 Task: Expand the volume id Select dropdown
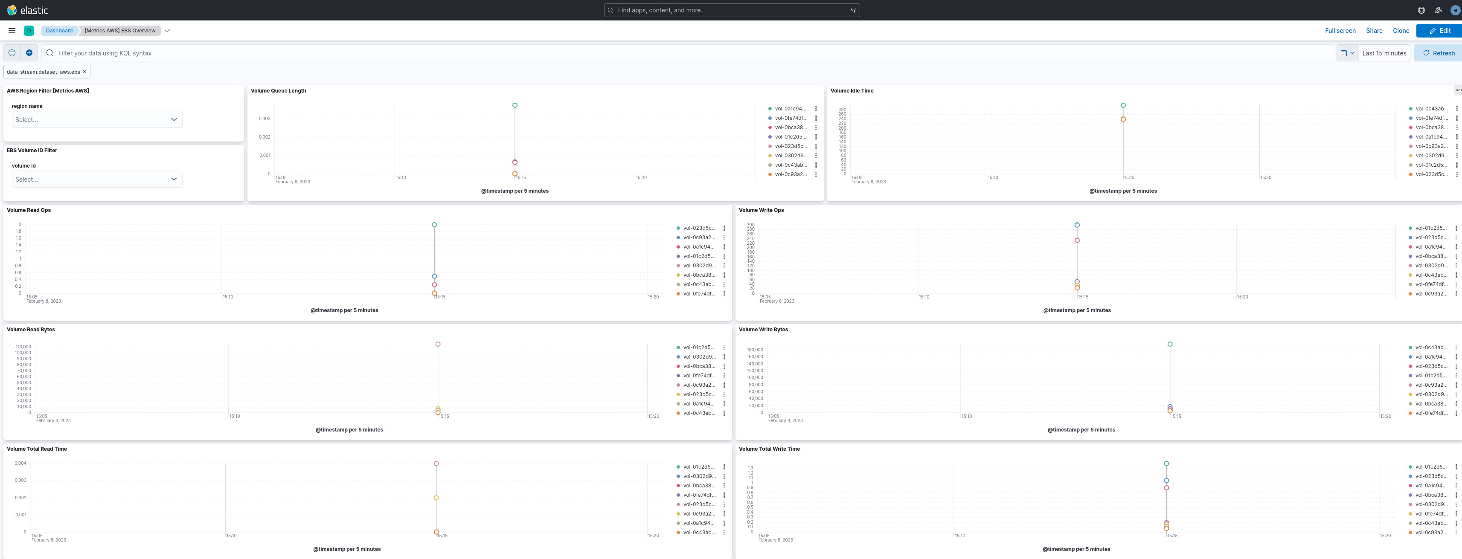tap(97, 180)
